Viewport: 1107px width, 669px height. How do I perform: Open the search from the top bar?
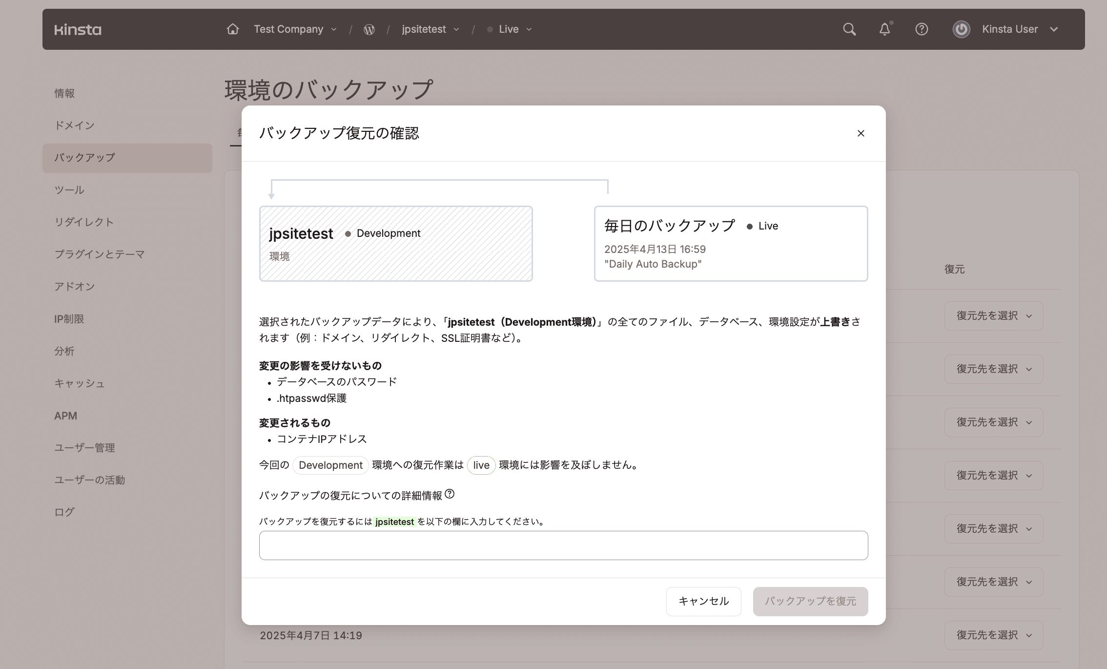pyautogui.click(x=849, y=29)
